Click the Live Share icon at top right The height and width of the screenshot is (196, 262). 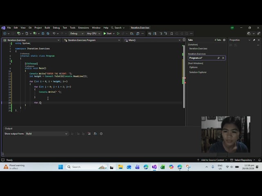point(259,33)
